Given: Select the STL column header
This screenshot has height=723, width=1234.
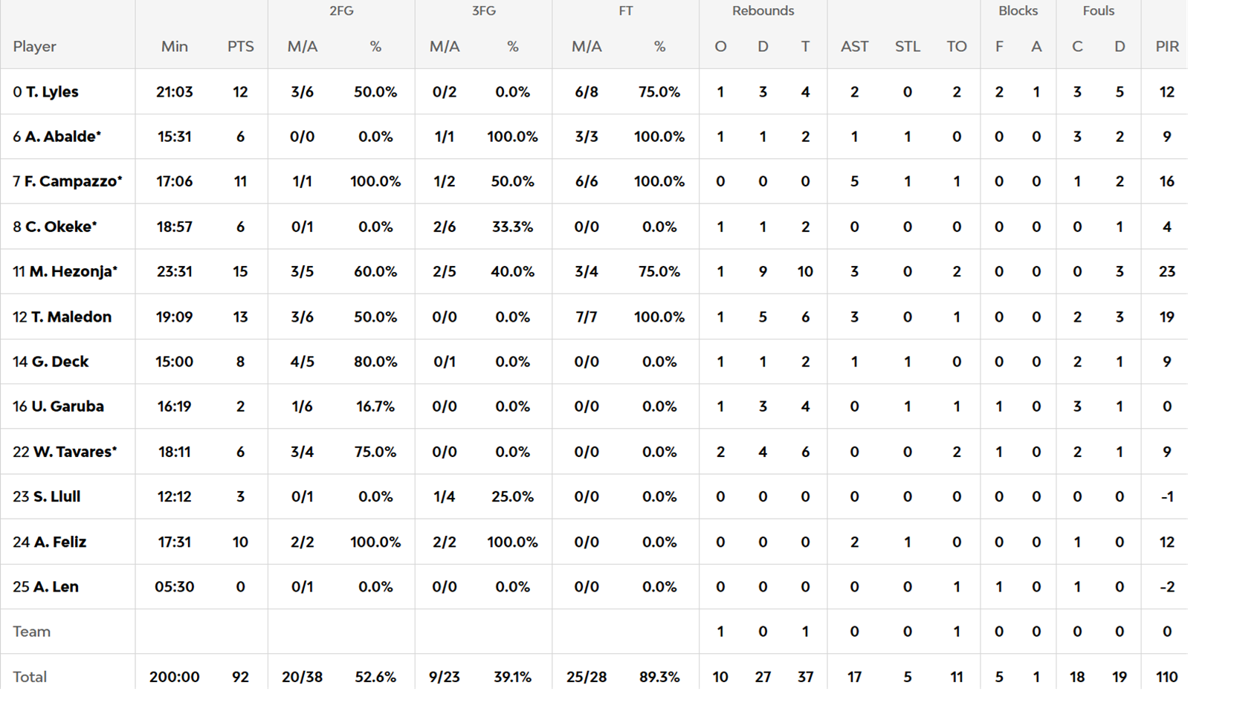Looking at the screenshot, I should 907,46.
